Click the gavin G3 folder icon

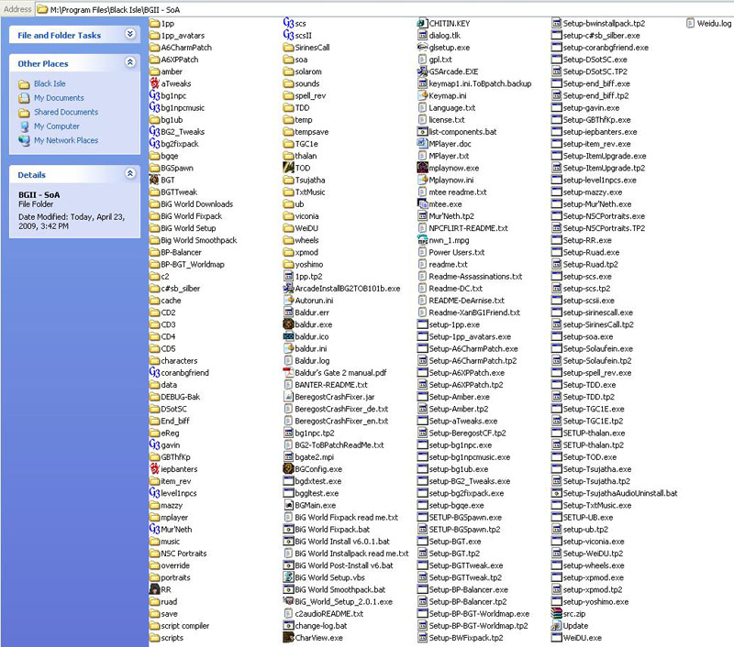(x=154, y=444)
